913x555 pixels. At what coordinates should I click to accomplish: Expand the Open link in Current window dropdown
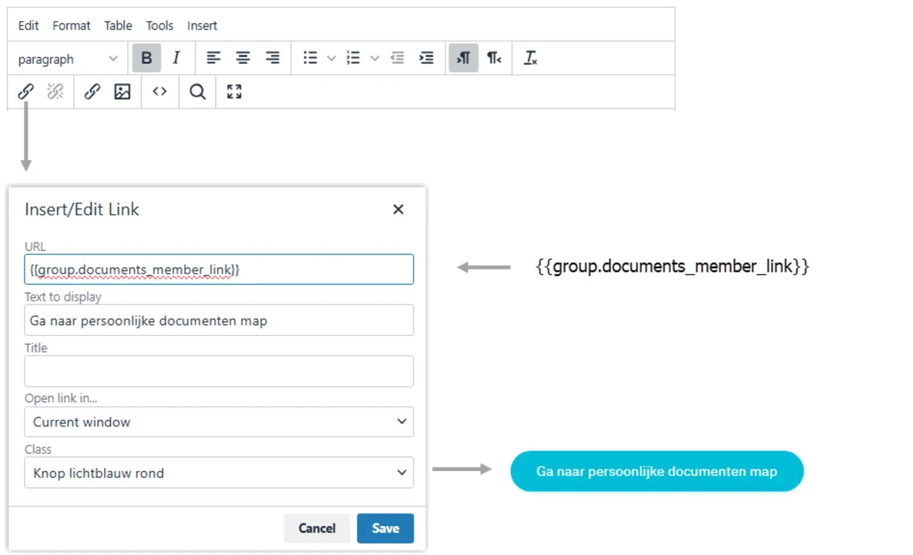tap(219, 422)
